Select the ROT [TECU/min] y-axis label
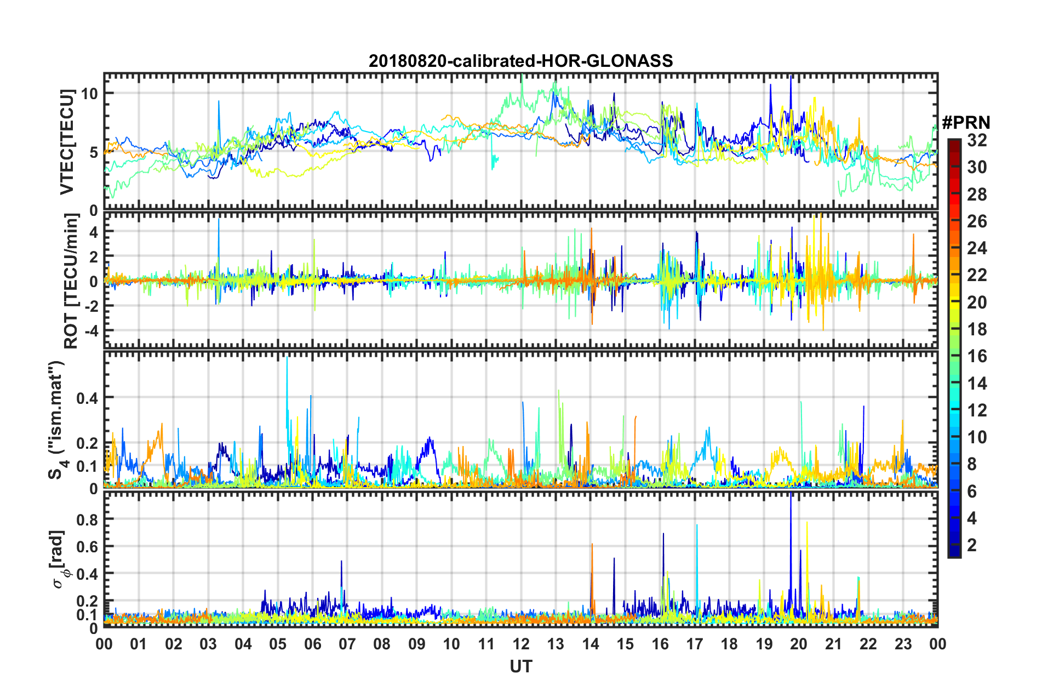Image resolution: width=1042 pixels, height=697 pixels. 71,281
